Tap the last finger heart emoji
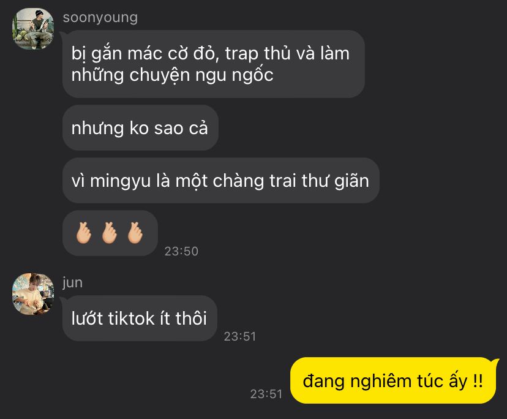 coord(135,233)
